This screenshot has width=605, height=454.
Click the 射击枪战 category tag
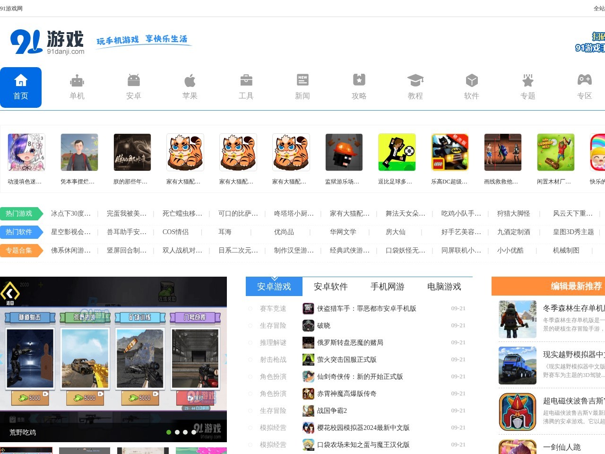(x=273, y=359)
